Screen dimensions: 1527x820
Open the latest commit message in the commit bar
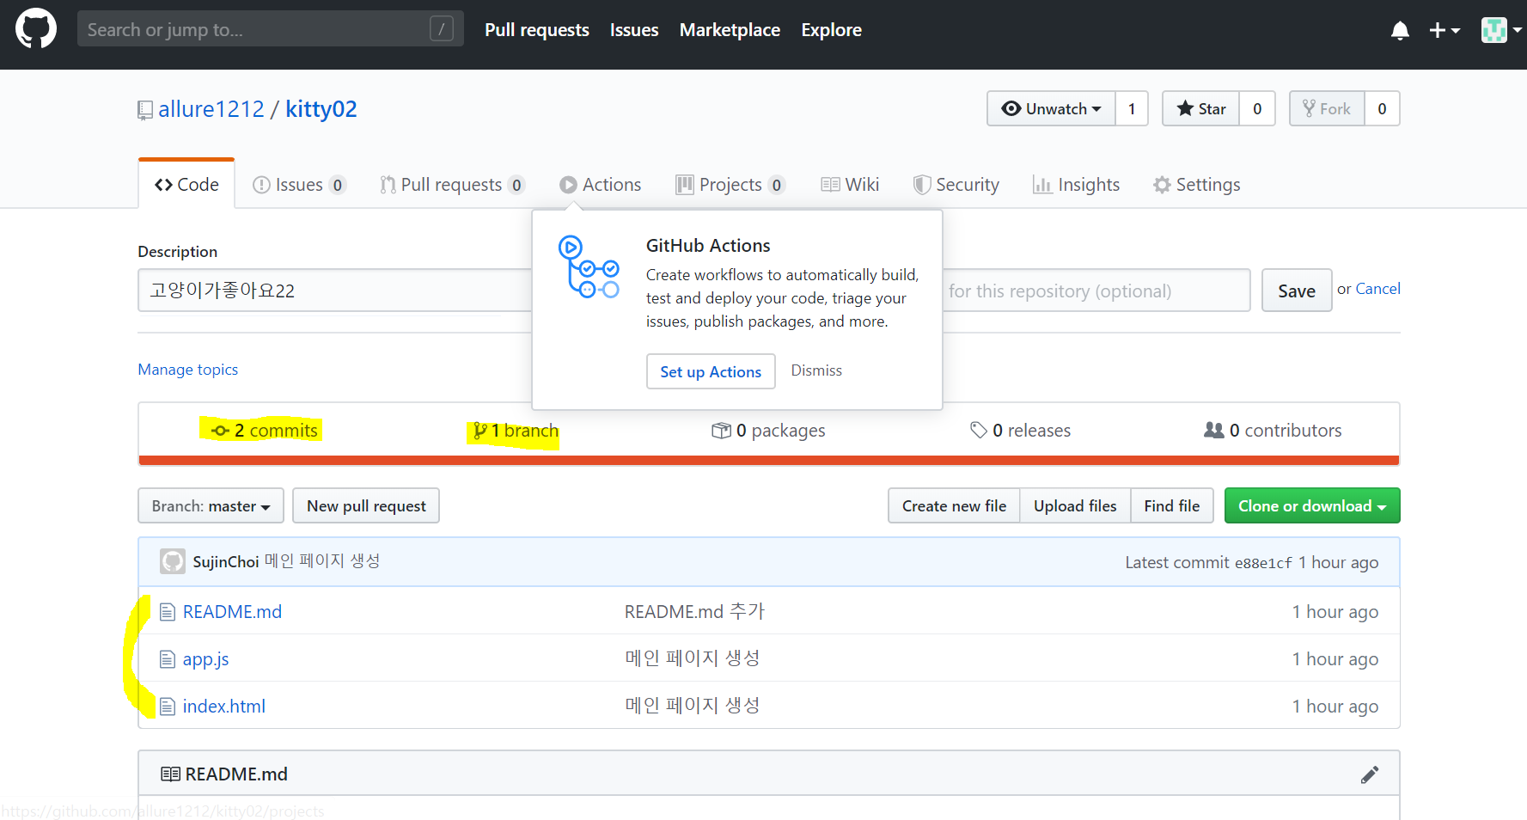322,561
